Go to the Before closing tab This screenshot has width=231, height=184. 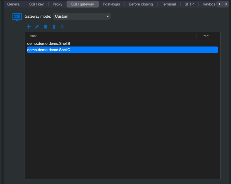coord(141,4)
